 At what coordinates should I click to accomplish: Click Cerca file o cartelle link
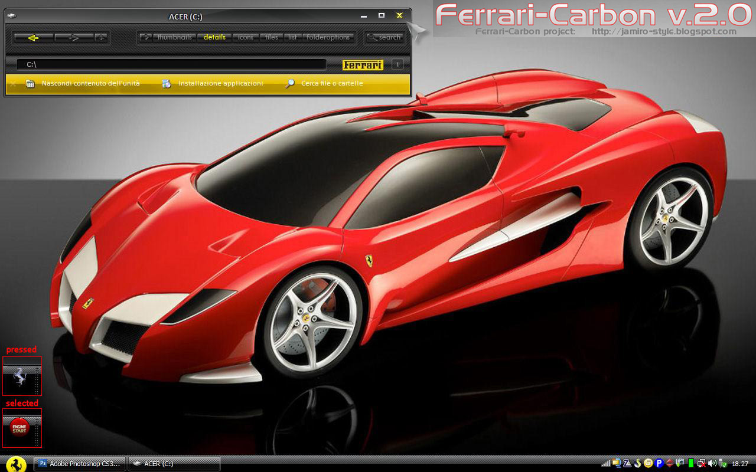pos(332,84)
